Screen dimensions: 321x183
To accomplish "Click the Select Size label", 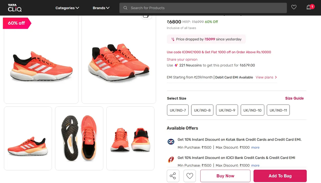I will tap(177, 98).
